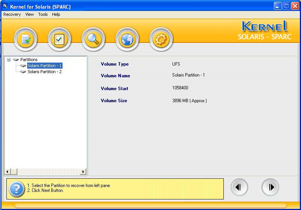Click the 1058400 volume start value

click(x=180, y=88)
